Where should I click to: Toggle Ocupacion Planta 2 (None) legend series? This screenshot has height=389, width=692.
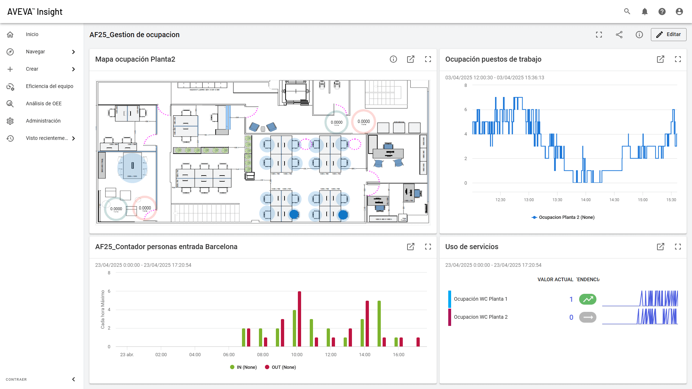563,217
